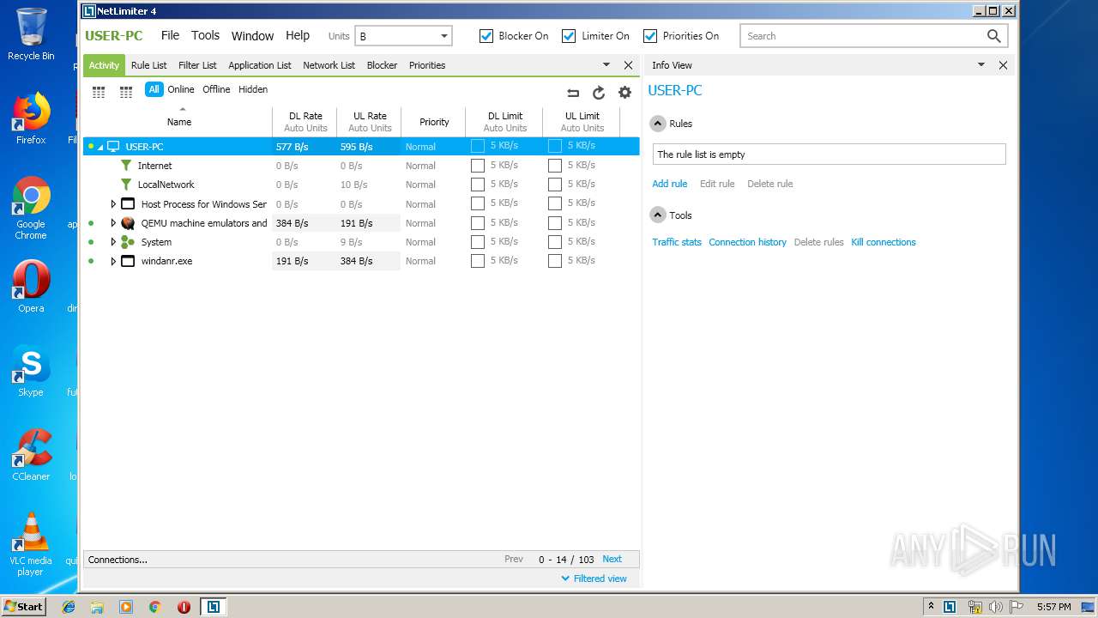Click the Internet filter funnel icon
This screenshot has width=1098, height=618.
tap(126, 166)
